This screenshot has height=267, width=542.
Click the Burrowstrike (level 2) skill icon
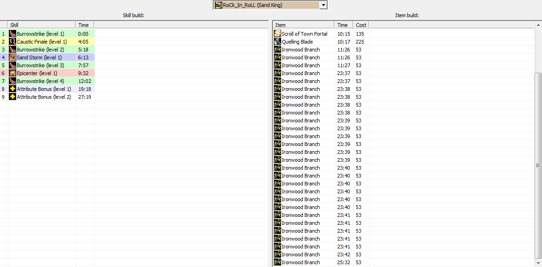click(13, 50)
